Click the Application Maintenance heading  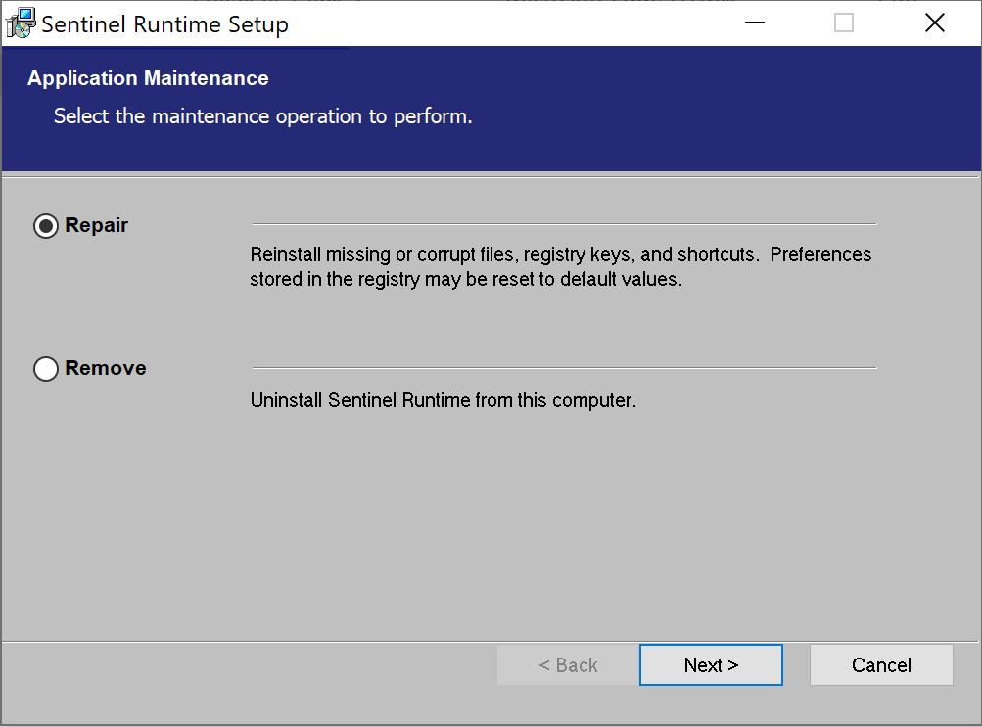[148, 78]
